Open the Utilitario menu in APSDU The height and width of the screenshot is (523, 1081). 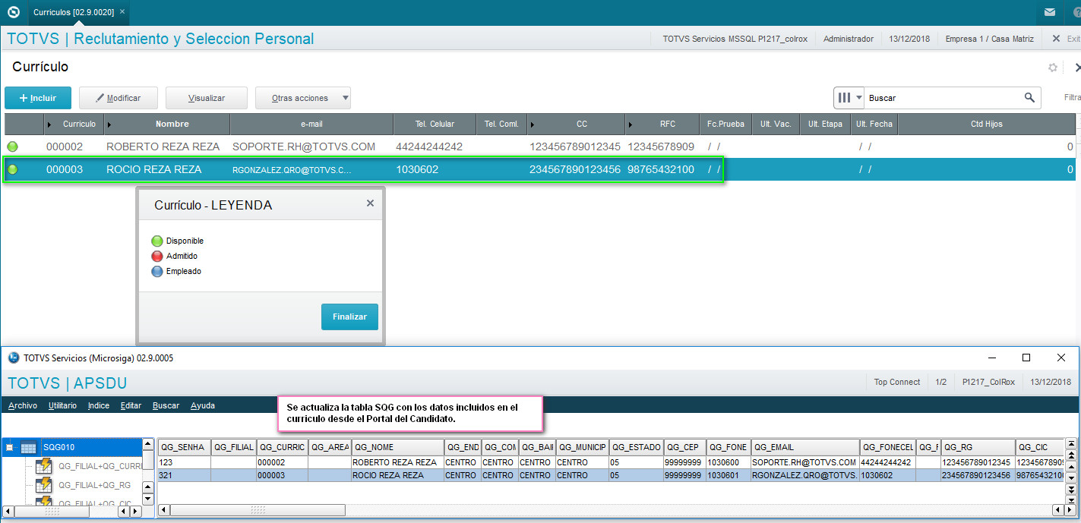click(62, 405)
